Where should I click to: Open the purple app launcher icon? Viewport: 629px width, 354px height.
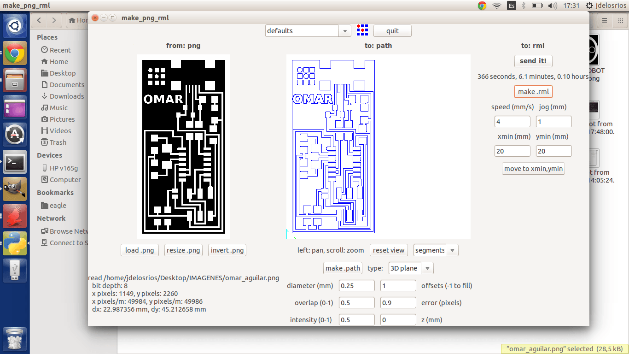click(15, 108)
